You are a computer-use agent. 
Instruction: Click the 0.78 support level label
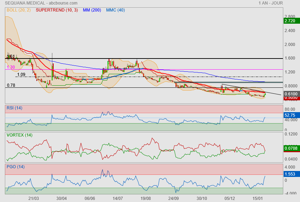pos(11,85)
